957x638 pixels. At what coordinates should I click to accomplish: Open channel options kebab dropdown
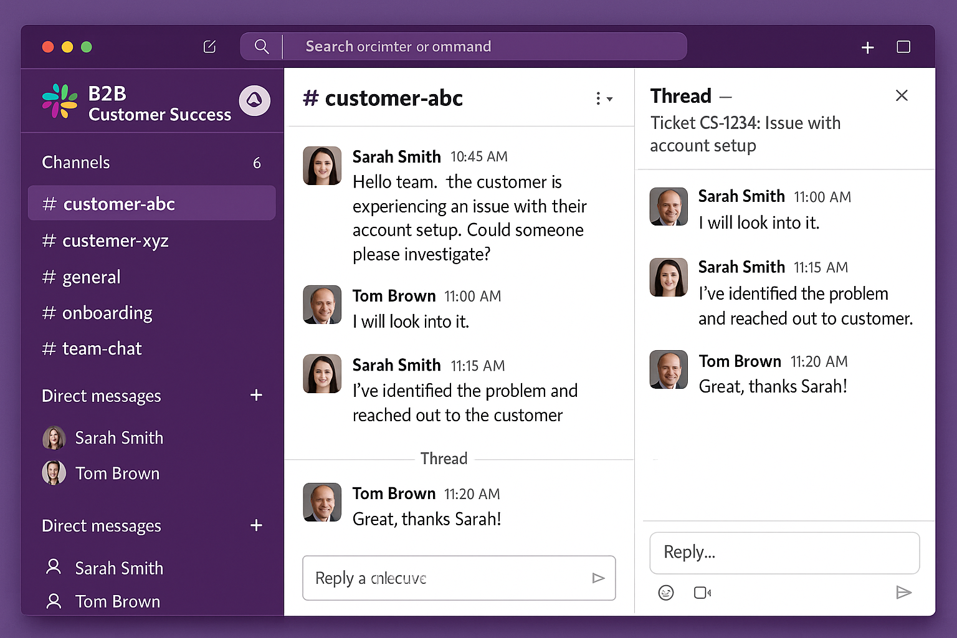[x=603, y=98]
